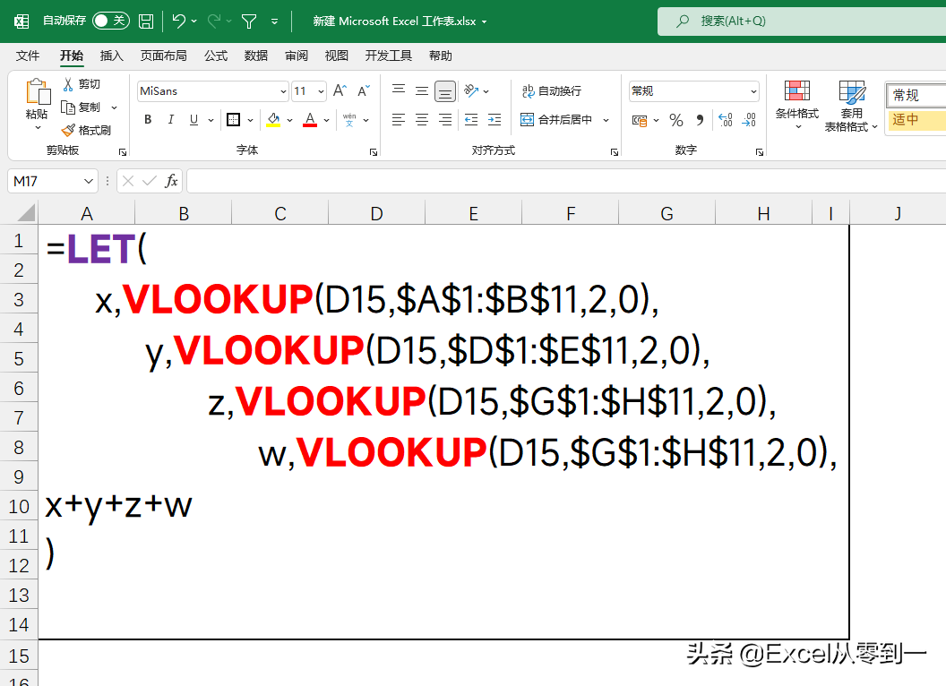Open the font color dropdown arrow
Image resolution: width=946 pixels, height=686 pixels.
click(x=326, y=120)
